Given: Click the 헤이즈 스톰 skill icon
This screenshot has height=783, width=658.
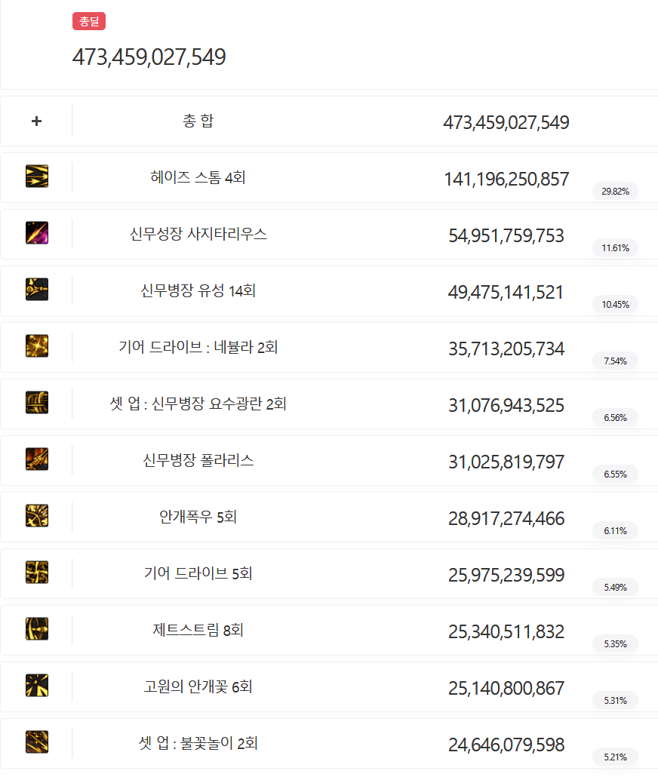Looking at the screenshot, I should coord(37,177).
